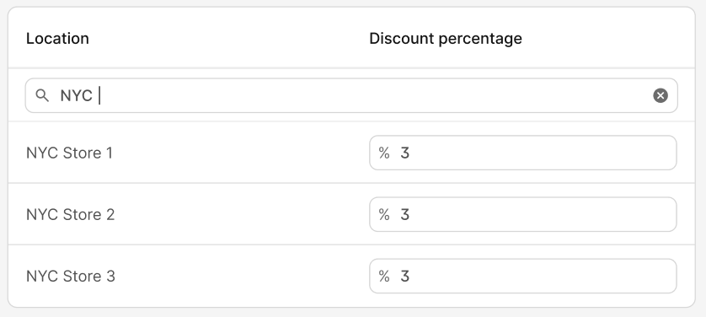706x317 pixels.
Task: Focus the location search field
Action: [351, 95]
